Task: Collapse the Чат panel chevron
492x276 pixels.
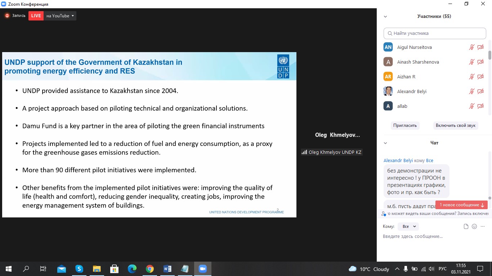Action: [385, 143]
